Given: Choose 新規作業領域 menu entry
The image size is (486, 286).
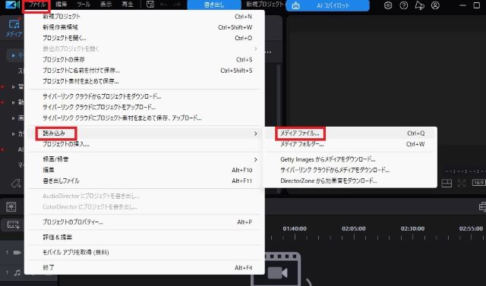Looking at the screenshot, I should pos(144,27).
